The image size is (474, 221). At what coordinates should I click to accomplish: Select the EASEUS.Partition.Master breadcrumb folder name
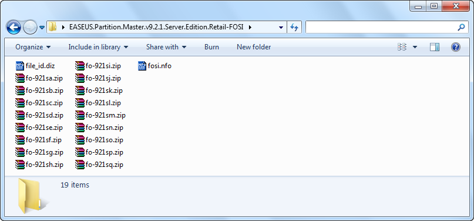[156, 27]
